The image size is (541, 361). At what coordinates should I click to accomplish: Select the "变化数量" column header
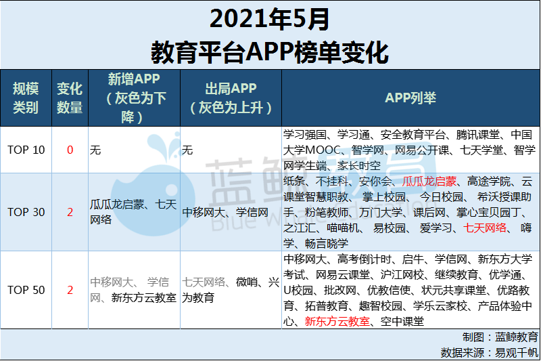click(x=70, y=98)
